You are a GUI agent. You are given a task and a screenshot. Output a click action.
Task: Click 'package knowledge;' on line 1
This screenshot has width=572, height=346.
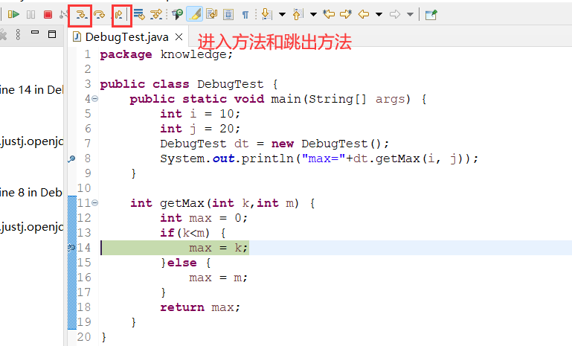click(x=167, y=54)
